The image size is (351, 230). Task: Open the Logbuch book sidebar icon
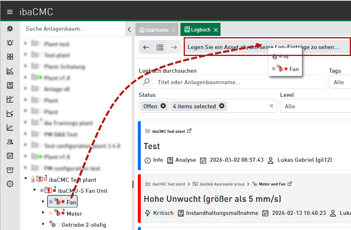coord(10,85)
